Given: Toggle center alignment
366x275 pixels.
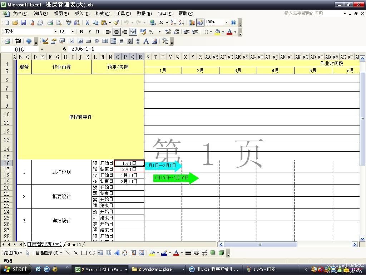Looking at the screenshot, I should (x=116, y=32).
